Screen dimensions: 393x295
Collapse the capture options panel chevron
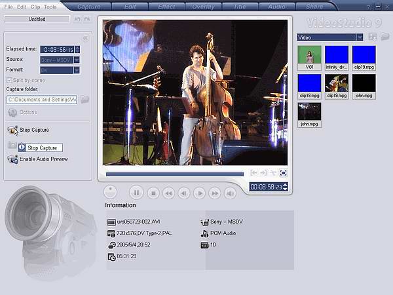point(84,39)
